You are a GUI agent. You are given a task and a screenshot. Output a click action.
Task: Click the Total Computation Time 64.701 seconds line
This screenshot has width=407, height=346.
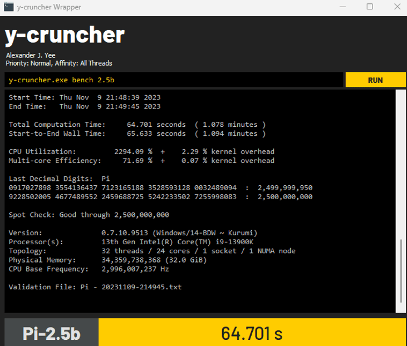click(x=138, y=125)
